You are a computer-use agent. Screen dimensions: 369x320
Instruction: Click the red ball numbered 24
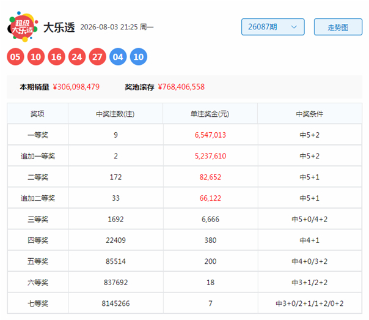77,57
